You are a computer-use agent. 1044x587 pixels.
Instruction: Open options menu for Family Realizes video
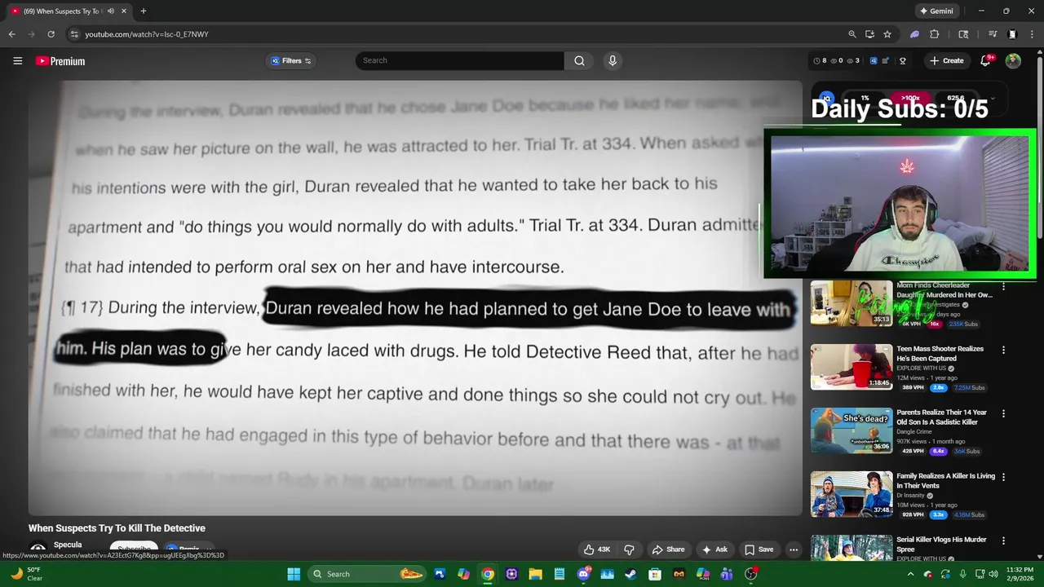(1003, 477)
